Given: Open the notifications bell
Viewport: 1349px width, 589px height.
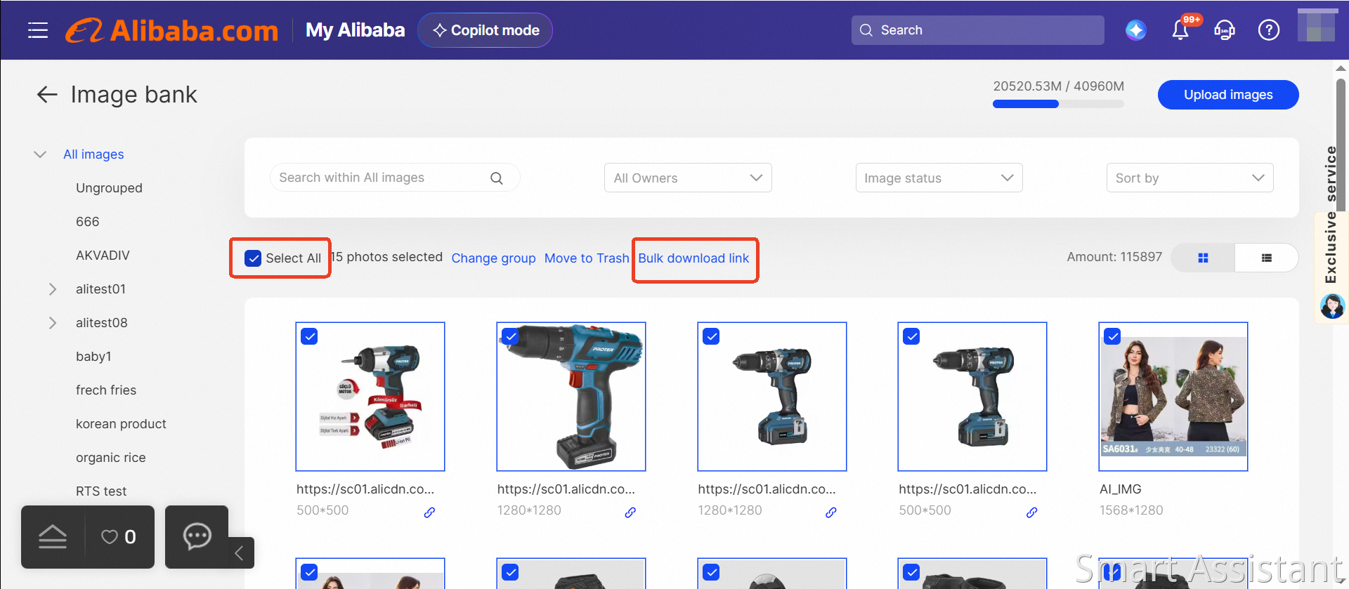Looking at the screenshot, I should (1180, 30).
